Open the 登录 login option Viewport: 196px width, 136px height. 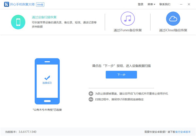140,4
